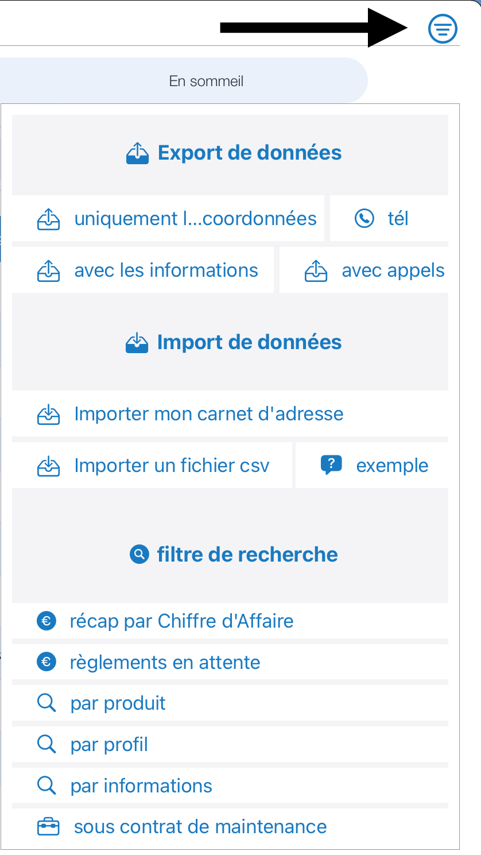
Task: Choose the par informations filter
Action: [x=141, y=786]
